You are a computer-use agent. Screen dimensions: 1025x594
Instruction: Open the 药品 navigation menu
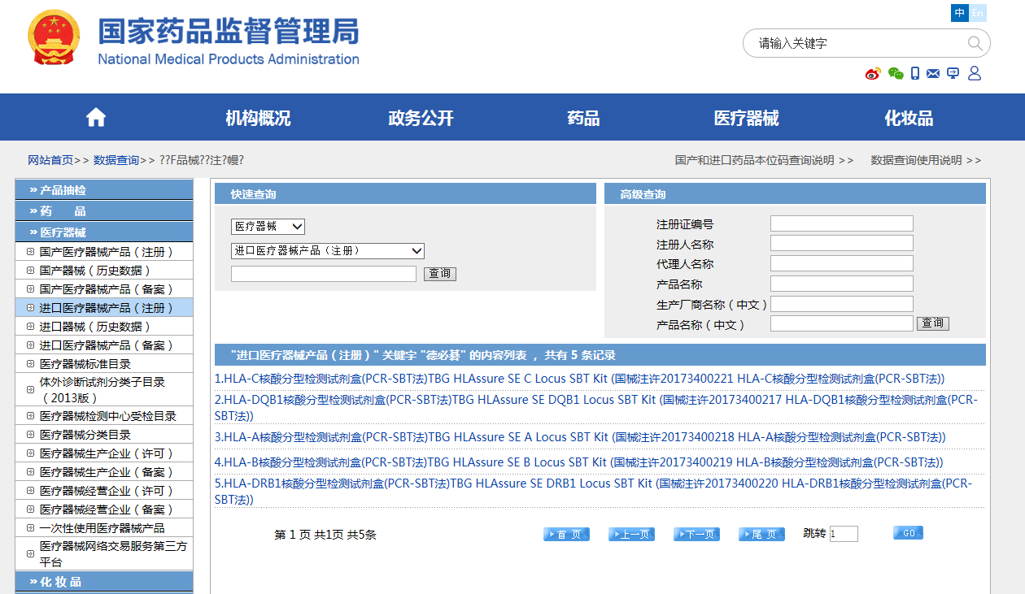(x=583, y=118)
